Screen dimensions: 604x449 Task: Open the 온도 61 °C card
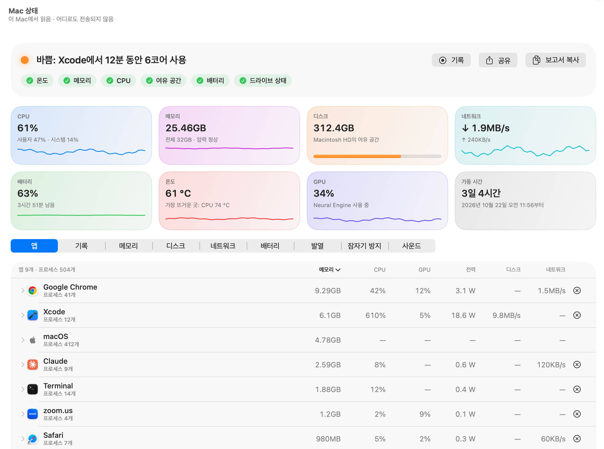(229, 201)
